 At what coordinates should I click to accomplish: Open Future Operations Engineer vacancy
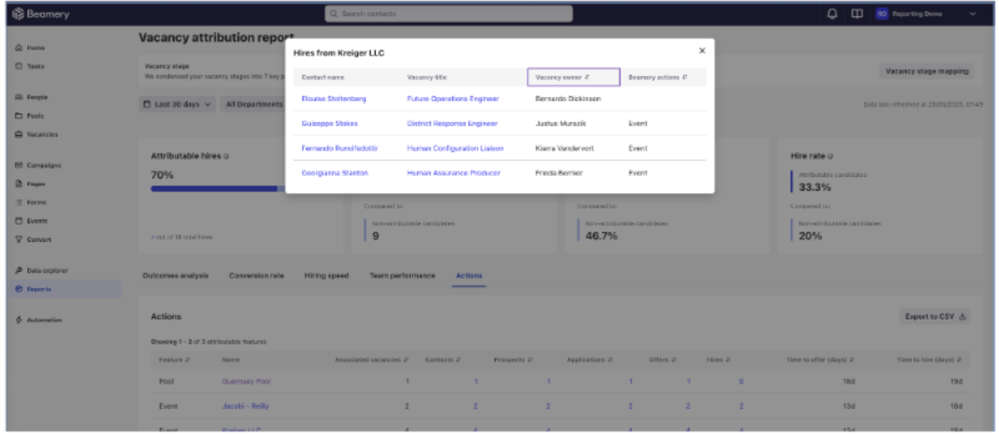[x=453, y=98]
